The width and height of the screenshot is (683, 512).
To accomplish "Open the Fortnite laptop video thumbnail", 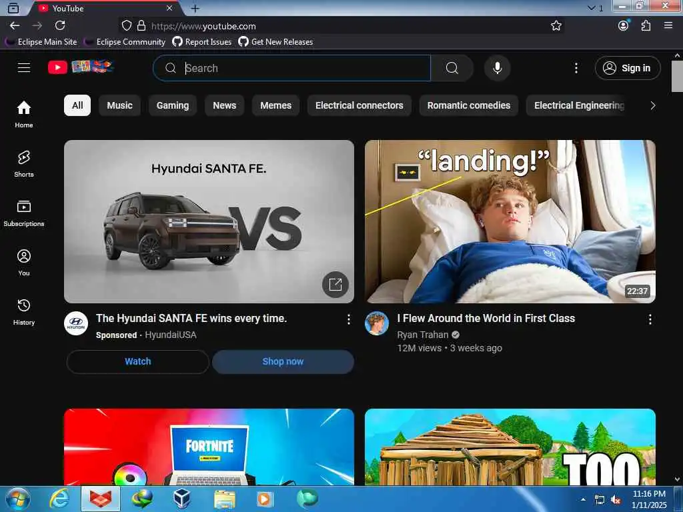I will click(x=209, y=447).
